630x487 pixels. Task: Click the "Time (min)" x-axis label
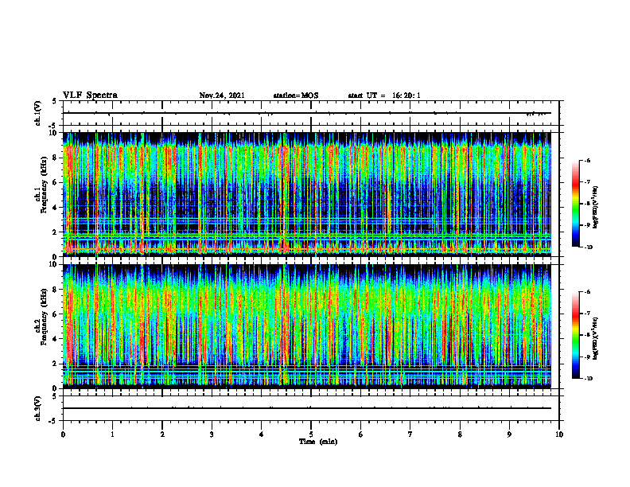[x=318, y=442]
